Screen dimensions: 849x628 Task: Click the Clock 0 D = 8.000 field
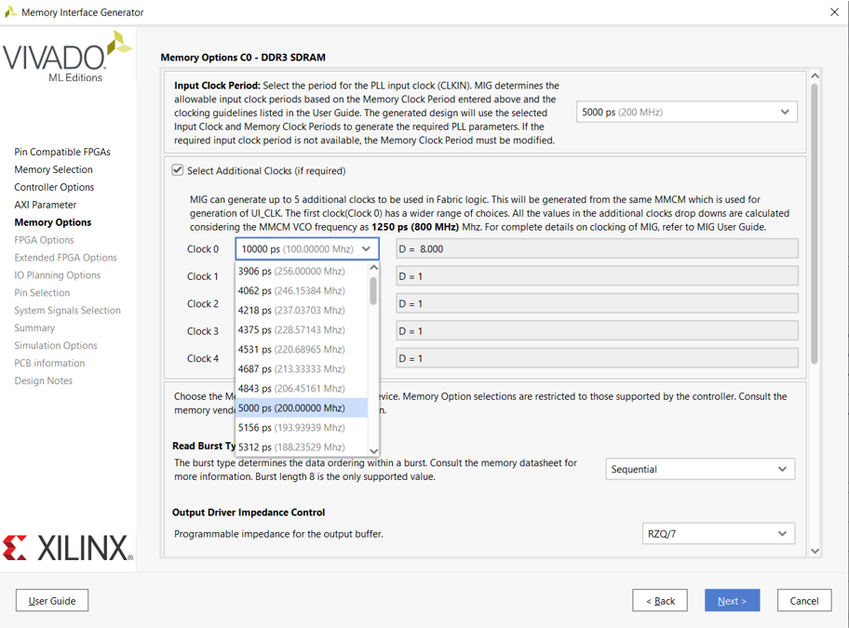point(597,248)
